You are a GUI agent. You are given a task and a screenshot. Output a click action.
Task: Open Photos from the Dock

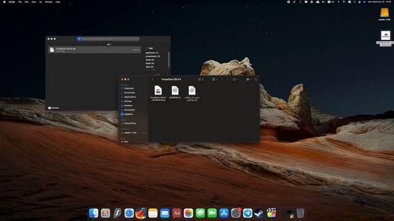(x=188, y=213)
